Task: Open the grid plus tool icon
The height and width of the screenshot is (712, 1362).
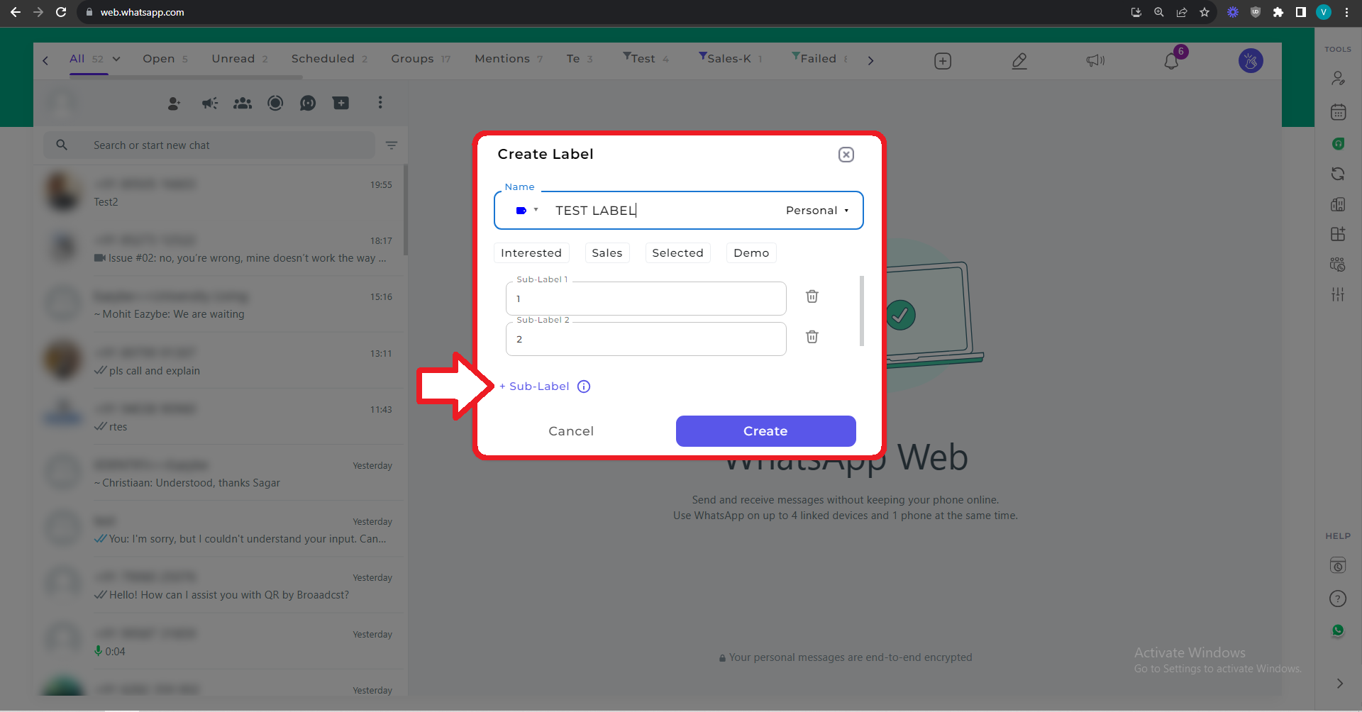Action: [x=1338, y=234]
